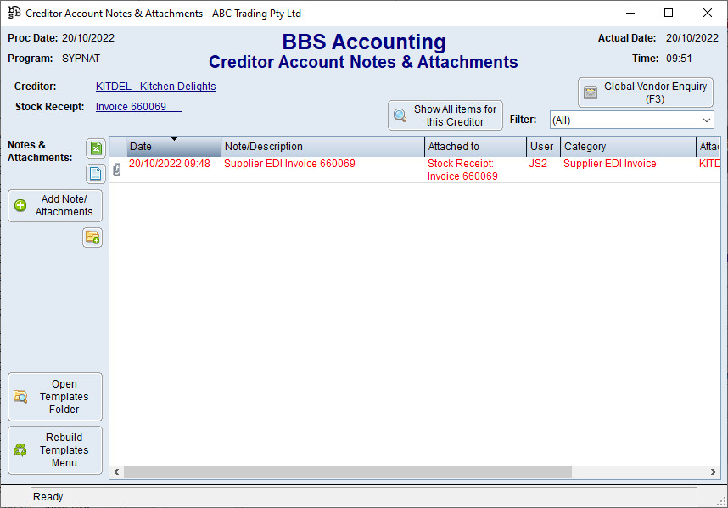Image resolution: width=728 pixels, height=508 pixels.
Task: Click the folder with plus icon
Action: click(92, 238)
